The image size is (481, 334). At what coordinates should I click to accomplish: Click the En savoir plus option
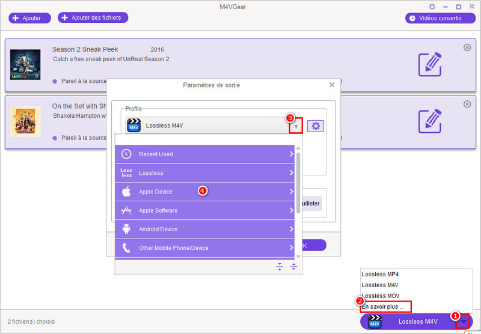coord(383,306)
